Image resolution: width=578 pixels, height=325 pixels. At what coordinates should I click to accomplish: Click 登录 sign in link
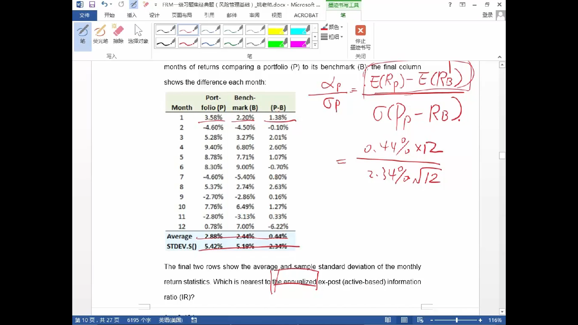(487, 15)
